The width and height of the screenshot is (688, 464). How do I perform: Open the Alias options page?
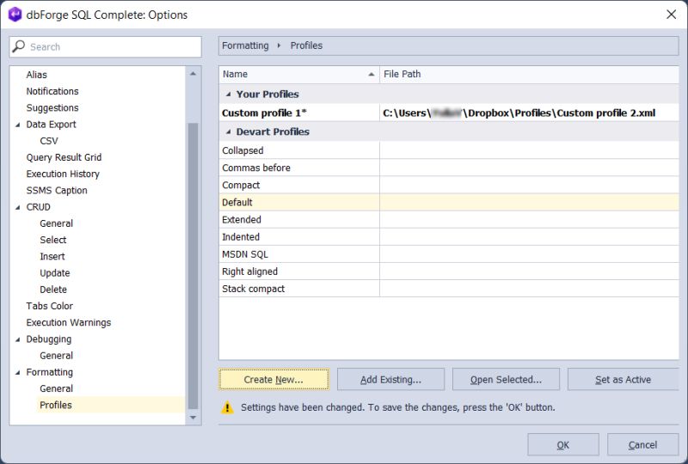coord(36,75)
